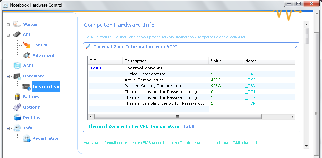This screenshot has width=322, height=158.
Task: Select the Passive Cooling Temperature row
Action: tap(193, 86)
